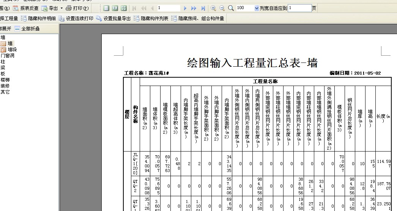Open the 导出 dropdown arrow

(61, 8)
